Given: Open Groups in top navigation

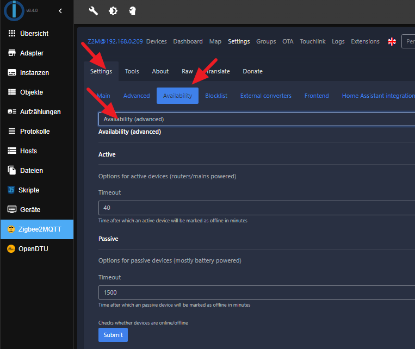Looking at the screenshot, I should 266,41.
